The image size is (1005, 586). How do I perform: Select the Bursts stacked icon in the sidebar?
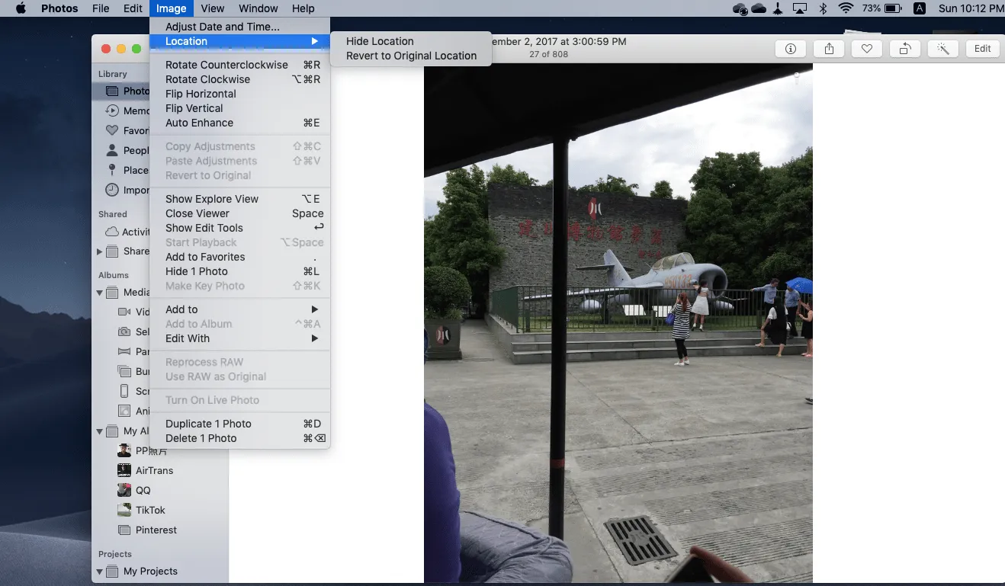click(x=124, y=371)
